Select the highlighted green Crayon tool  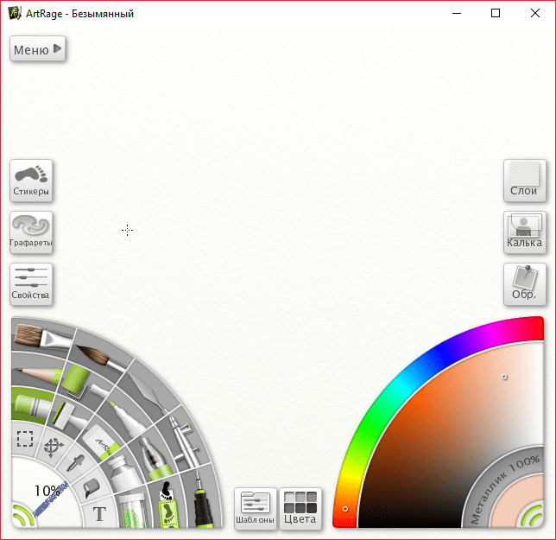(x=31, y=405)
